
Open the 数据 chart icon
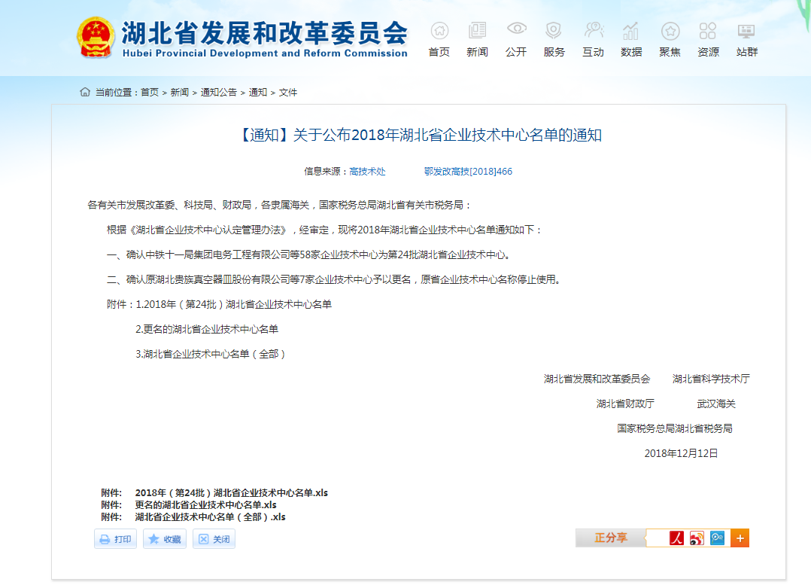point(631,31)
